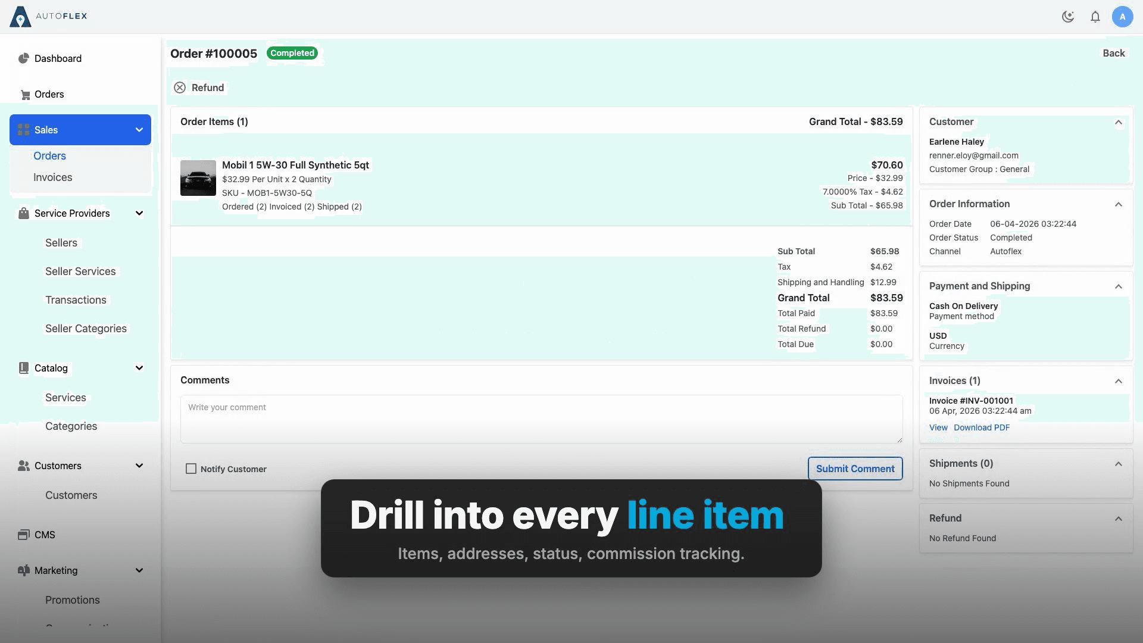This screenshot has height=643, width=1143.
Task: Click the Submit Comment button
Action: click(x=855, y=469)
